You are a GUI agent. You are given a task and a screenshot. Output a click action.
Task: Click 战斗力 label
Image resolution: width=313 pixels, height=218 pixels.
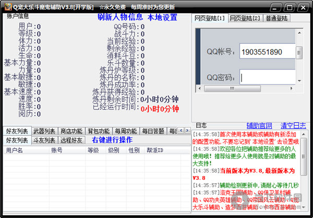click(x=127, y=34)
